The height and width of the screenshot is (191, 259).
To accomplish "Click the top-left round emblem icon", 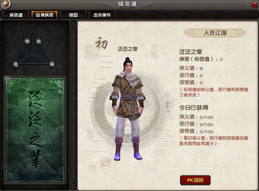I will 5,4.
